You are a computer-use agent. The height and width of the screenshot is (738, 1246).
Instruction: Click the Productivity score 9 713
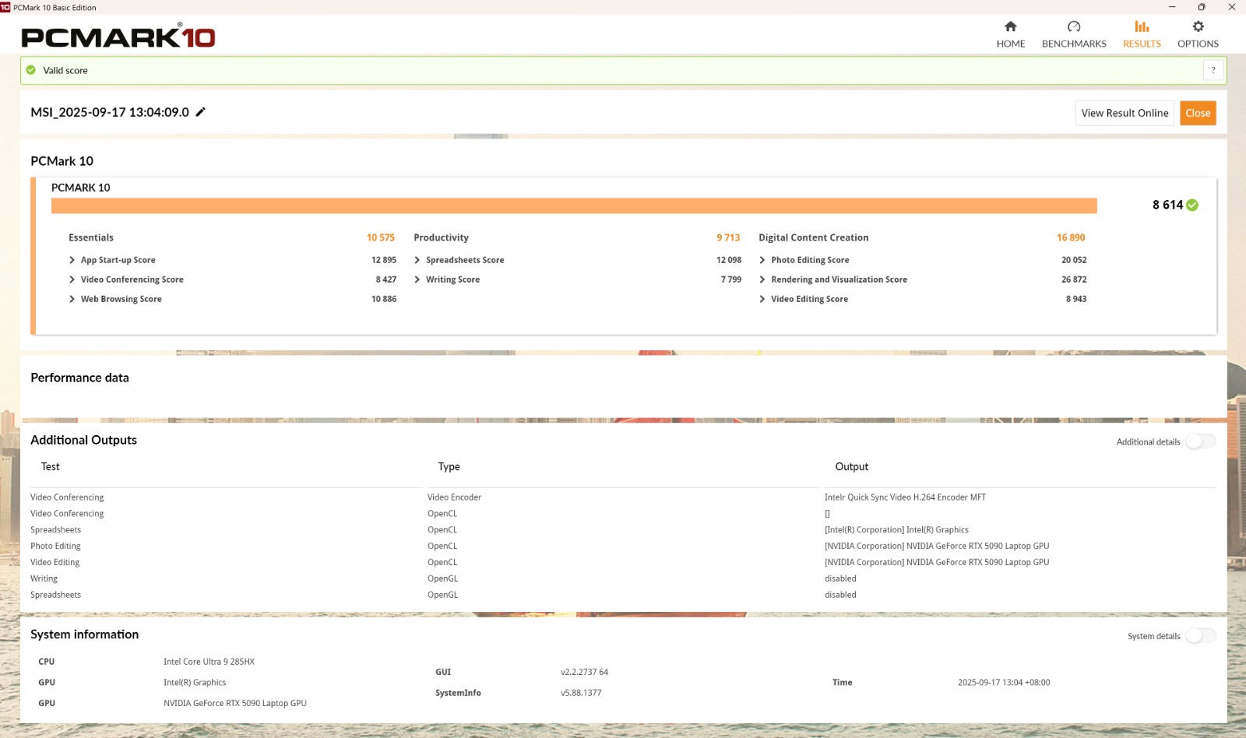point(728,237)
